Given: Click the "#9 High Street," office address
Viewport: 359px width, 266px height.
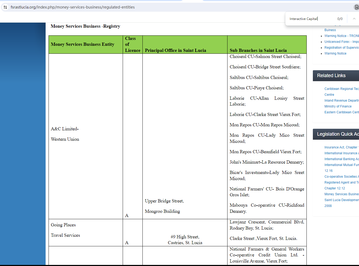Looking at the screenshot, I should (185, 237).
